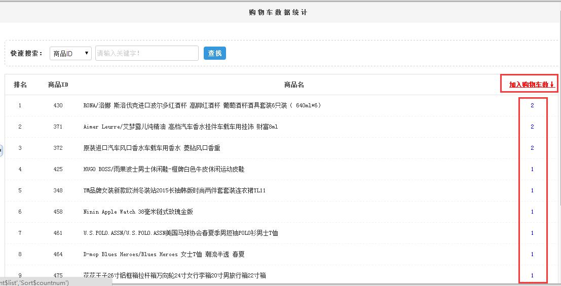The image size is (561, 286).
Task: Open cart count 1 for product 464
Action: [x=533, y=254]
